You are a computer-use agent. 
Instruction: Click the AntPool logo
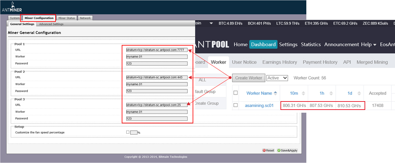click(212, 45)
